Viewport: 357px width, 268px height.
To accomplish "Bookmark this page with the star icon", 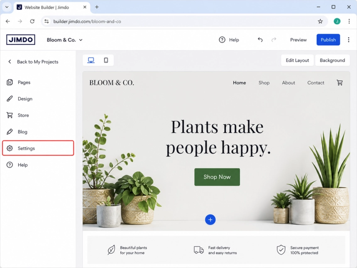I will (320, 22).
